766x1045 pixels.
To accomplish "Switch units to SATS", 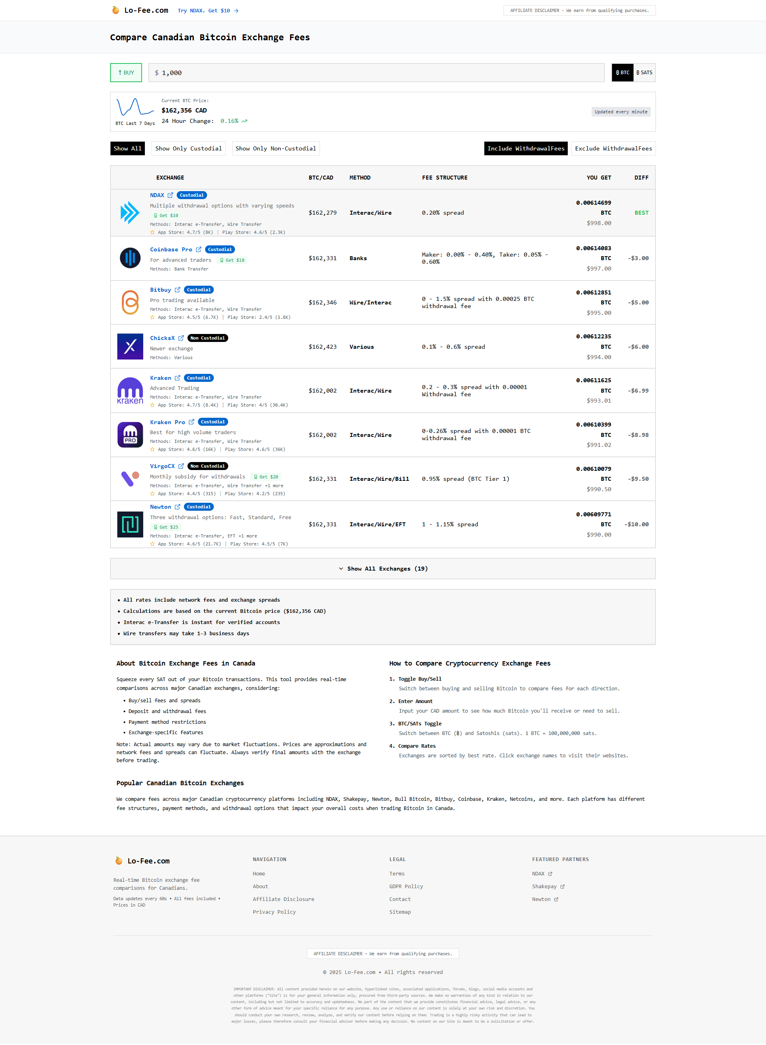I will (x=644, y=73).
